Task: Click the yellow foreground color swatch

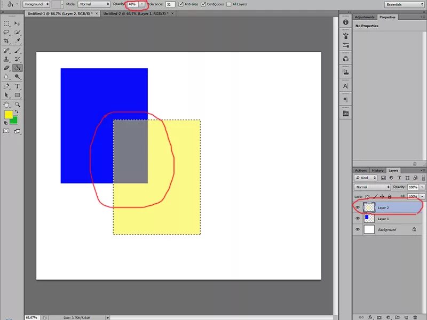Action: coord(9,115)
